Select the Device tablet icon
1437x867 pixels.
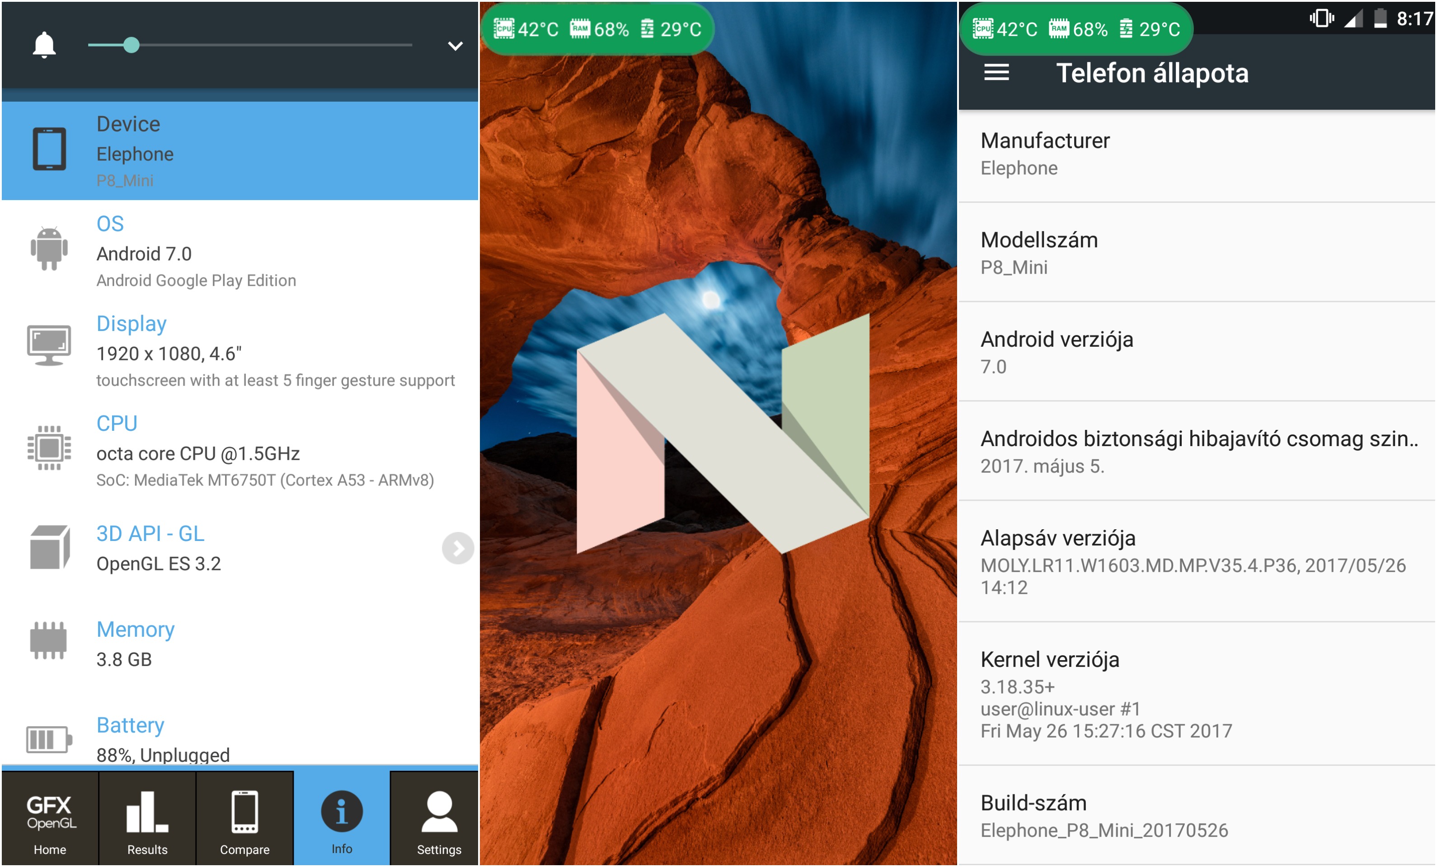49,149
